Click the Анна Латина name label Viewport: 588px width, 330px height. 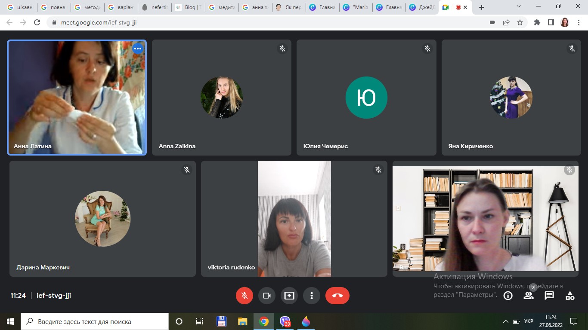point(33,146)
